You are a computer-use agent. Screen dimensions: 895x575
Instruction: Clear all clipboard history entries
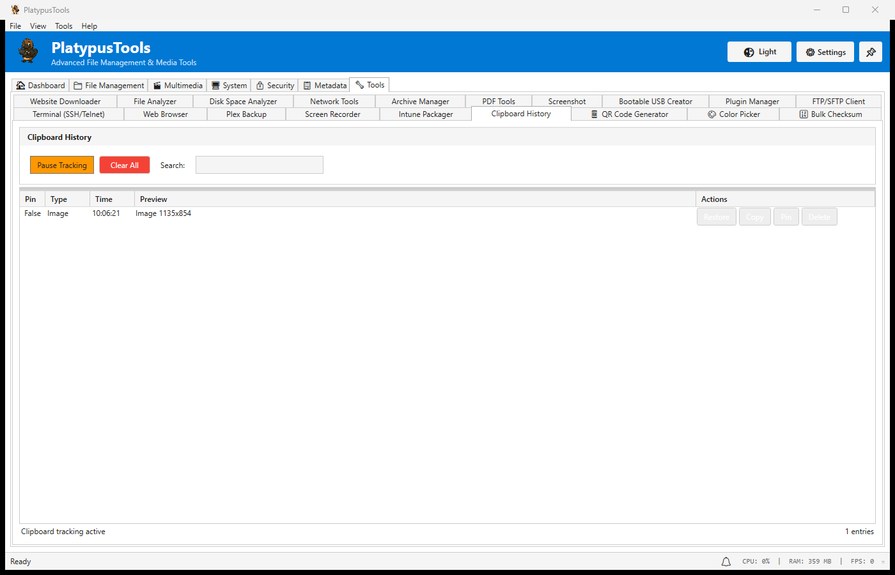(124, 165)
